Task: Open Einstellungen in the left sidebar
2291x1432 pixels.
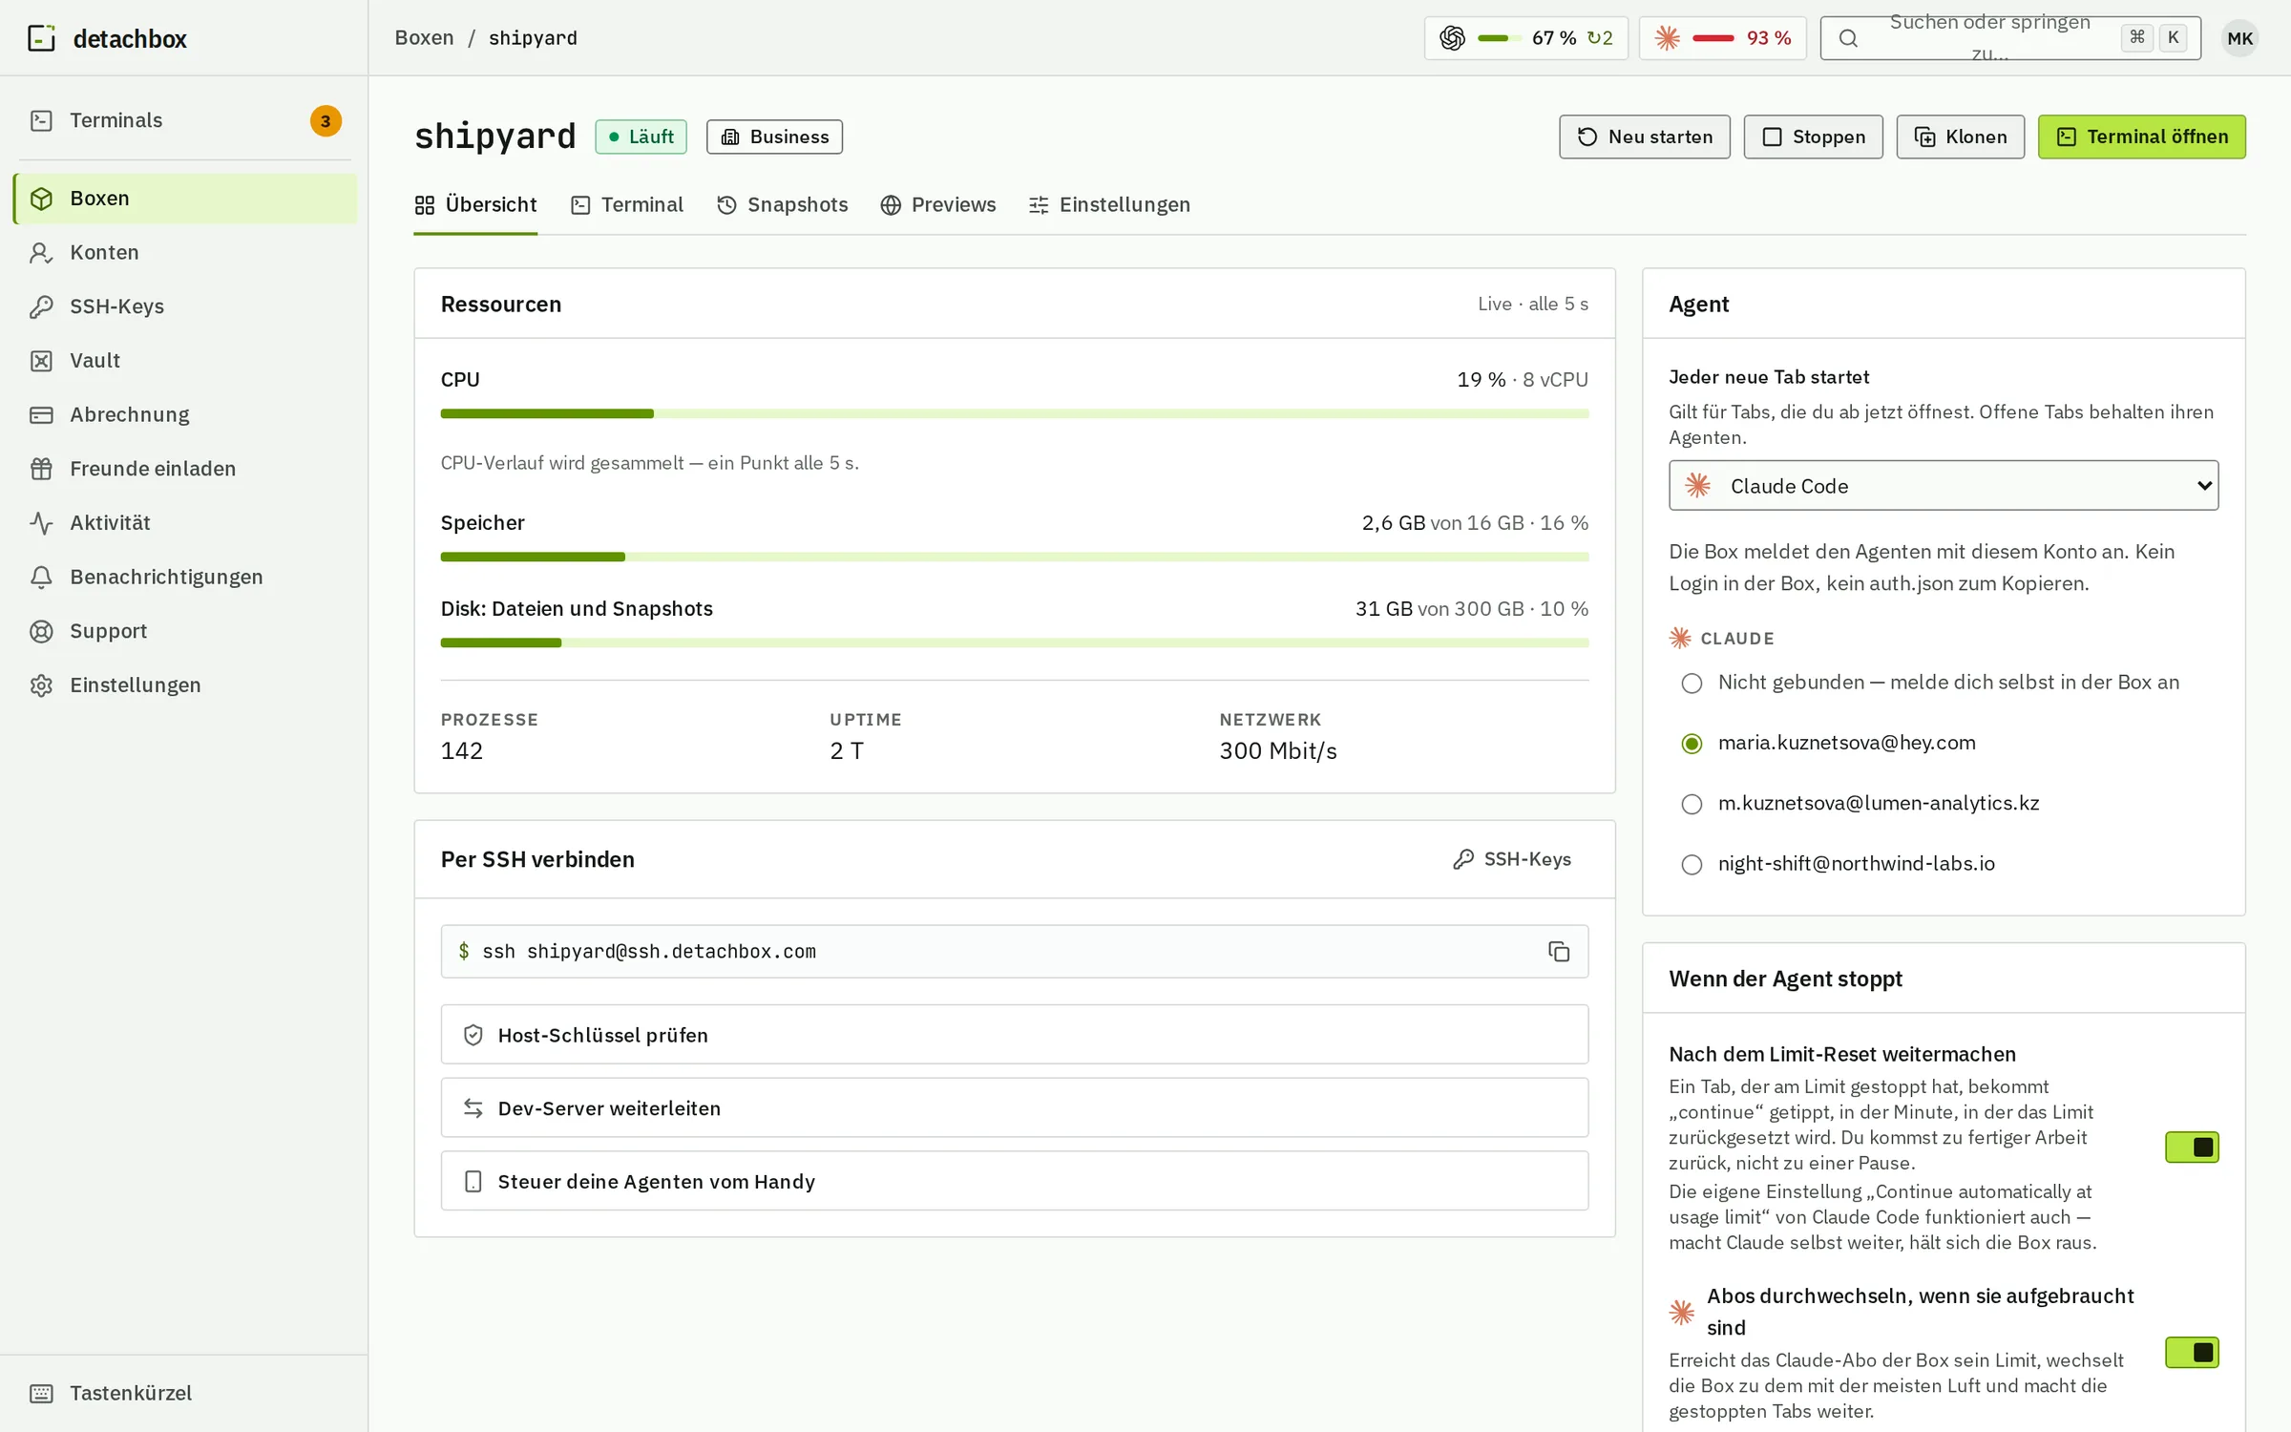Action: pyautogui.click(x=185, y=685)
